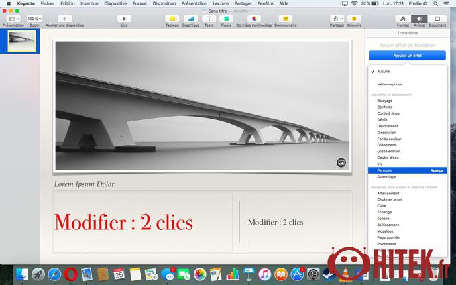Click the Lorem Ipsum Dolor caption text
Viewport: 456px width, 285px height.
(x=84, y=184)
